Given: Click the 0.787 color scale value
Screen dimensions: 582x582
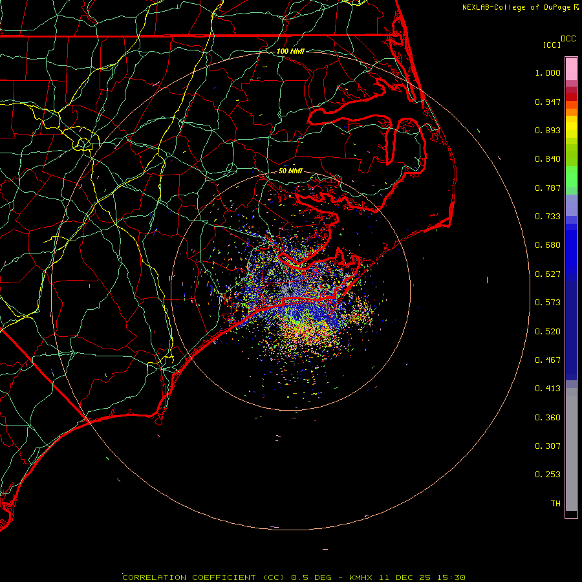Looking at the screenshot, I should click(548, 188).
